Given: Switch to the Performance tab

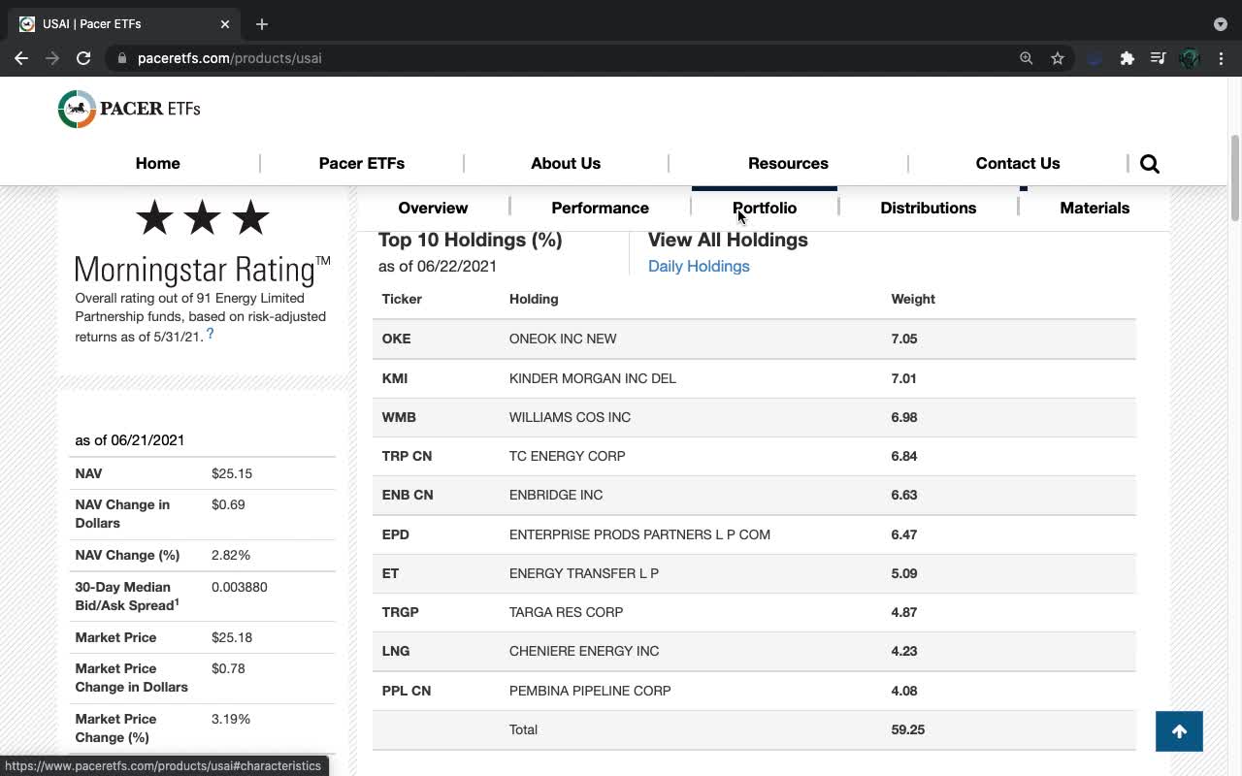Looking at the screenshot, I should pos(600,208).
